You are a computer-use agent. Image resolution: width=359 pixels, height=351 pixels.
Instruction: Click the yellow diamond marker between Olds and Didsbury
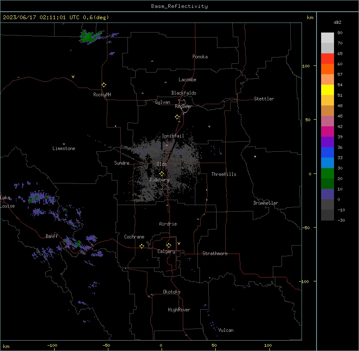click(x=162, y=174)
